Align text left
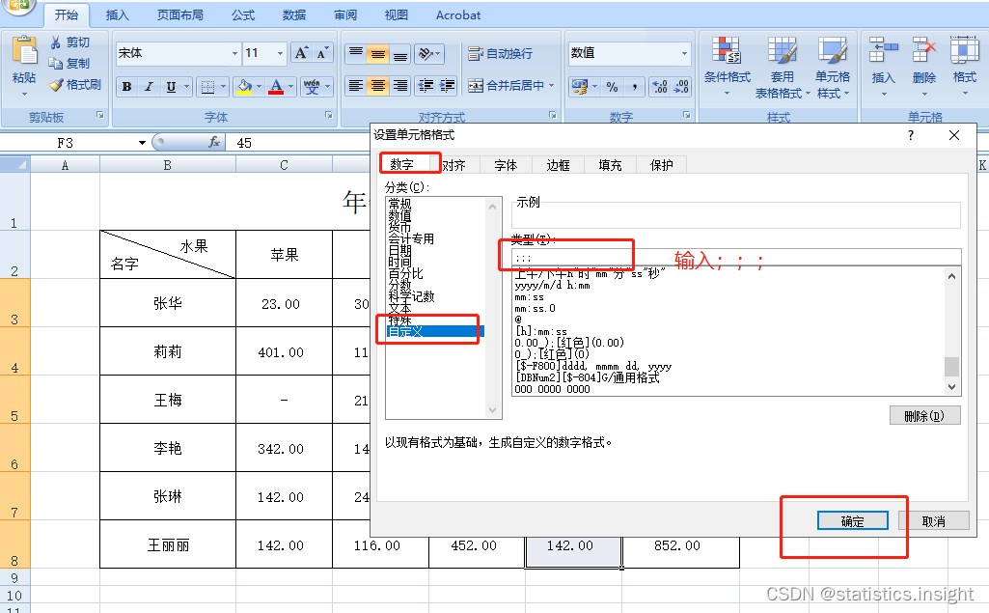989x613 pixels. pyautogui.click(x=356, y=85)
